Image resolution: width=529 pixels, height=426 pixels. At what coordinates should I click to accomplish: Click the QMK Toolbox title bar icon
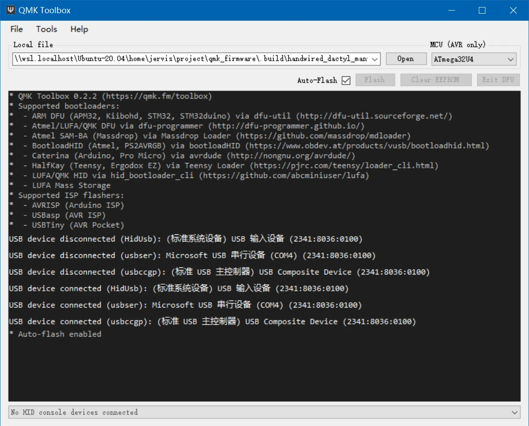tap(11, 10)
